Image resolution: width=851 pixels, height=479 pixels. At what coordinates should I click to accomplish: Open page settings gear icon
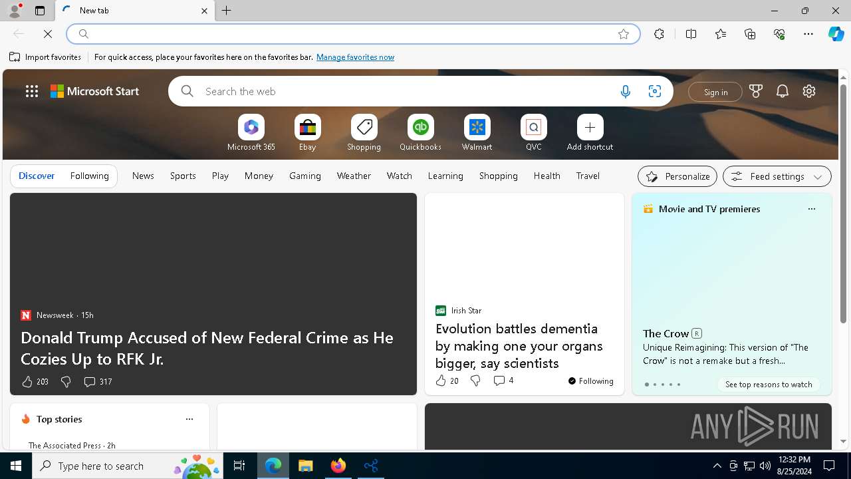(809, 91)
